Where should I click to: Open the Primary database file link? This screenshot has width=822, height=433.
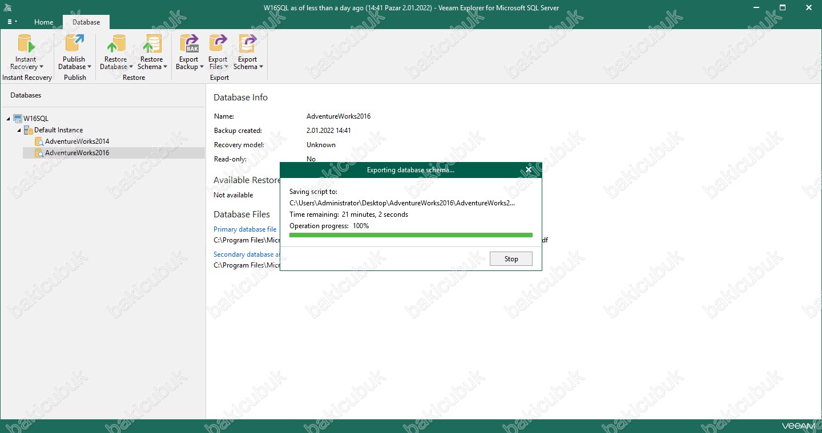click(245, 229)
